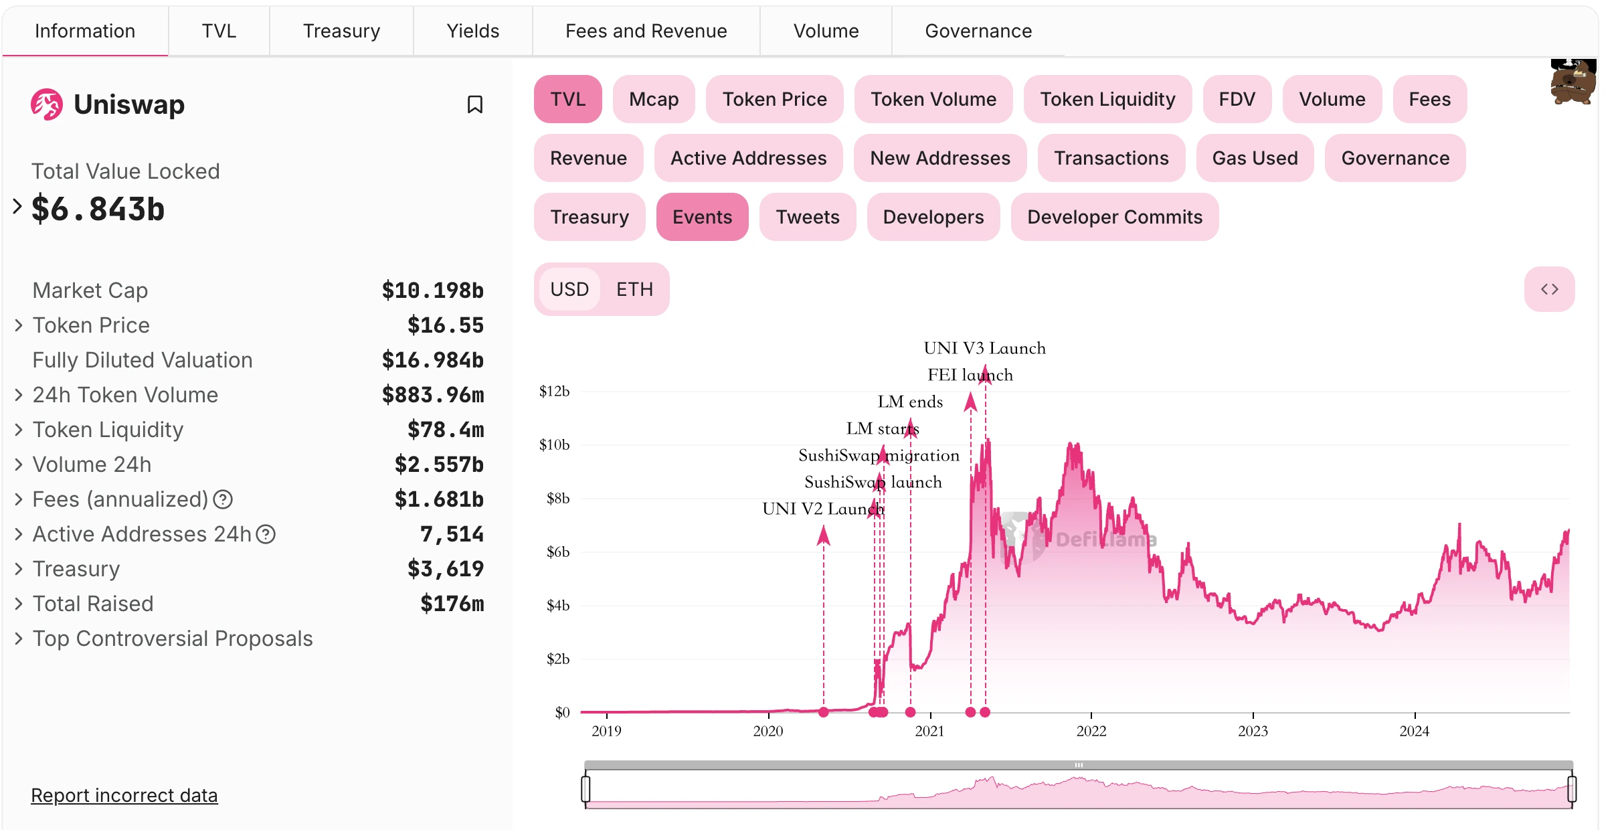Screen dimensions: 1622x830
Task: Toggle the Mcap chart metric
Action: [654, 99]
